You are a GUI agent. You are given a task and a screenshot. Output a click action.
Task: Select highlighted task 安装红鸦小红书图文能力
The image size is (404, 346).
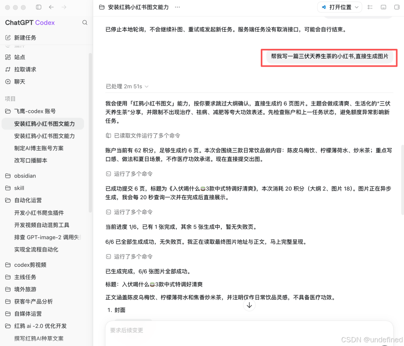point(43,124)
